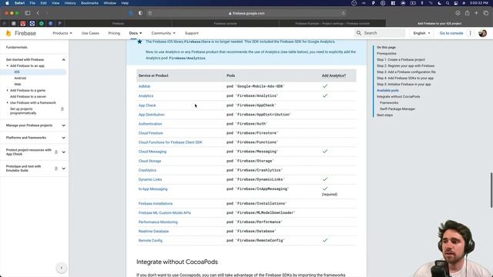Jump to Next steps in page contents
Image resolution: width=493 pixels, height=277 pixels.
tap(384, 115)
